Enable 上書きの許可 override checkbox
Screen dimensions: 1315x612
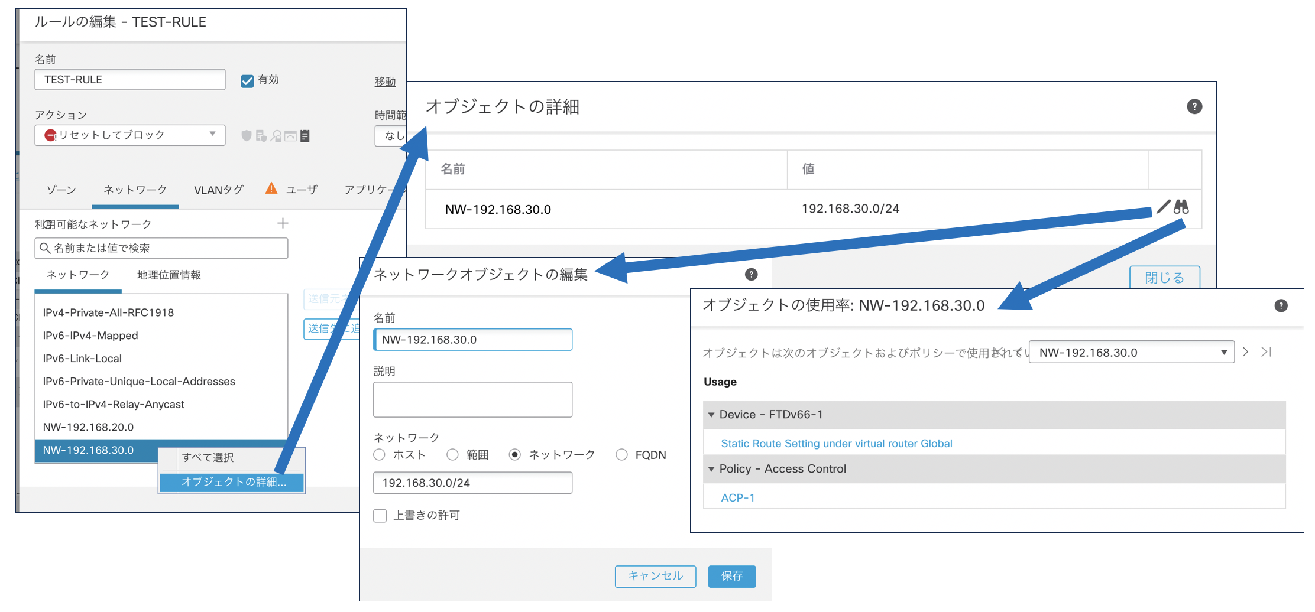click(380, 516)
